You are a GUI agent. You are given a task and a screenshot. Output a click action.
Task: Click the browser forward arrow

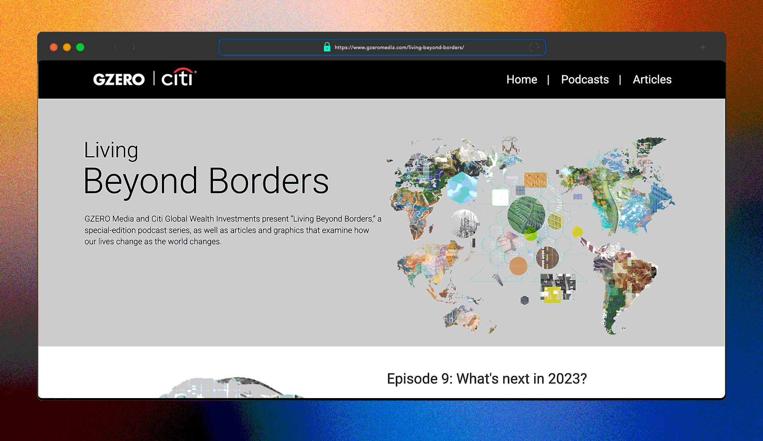134,47
